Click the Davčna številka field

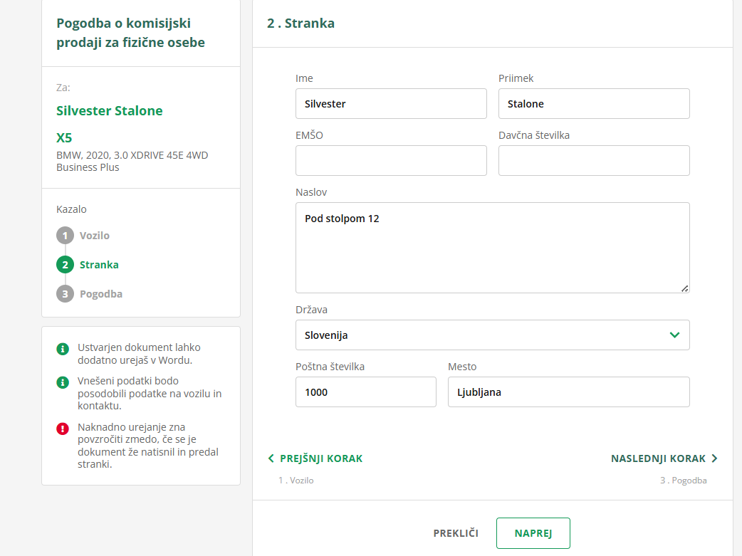[x=594, y=161]
